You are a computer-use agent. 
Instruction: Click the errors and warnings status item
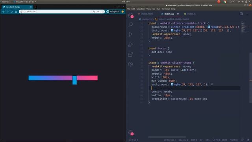click(x=133, y=140)
